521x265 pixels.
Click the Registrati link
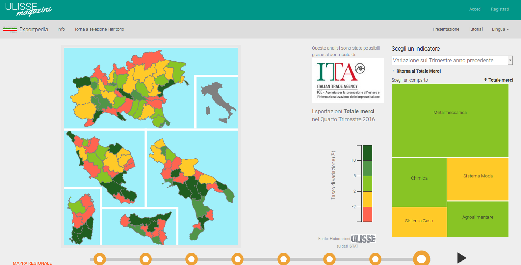500,9
